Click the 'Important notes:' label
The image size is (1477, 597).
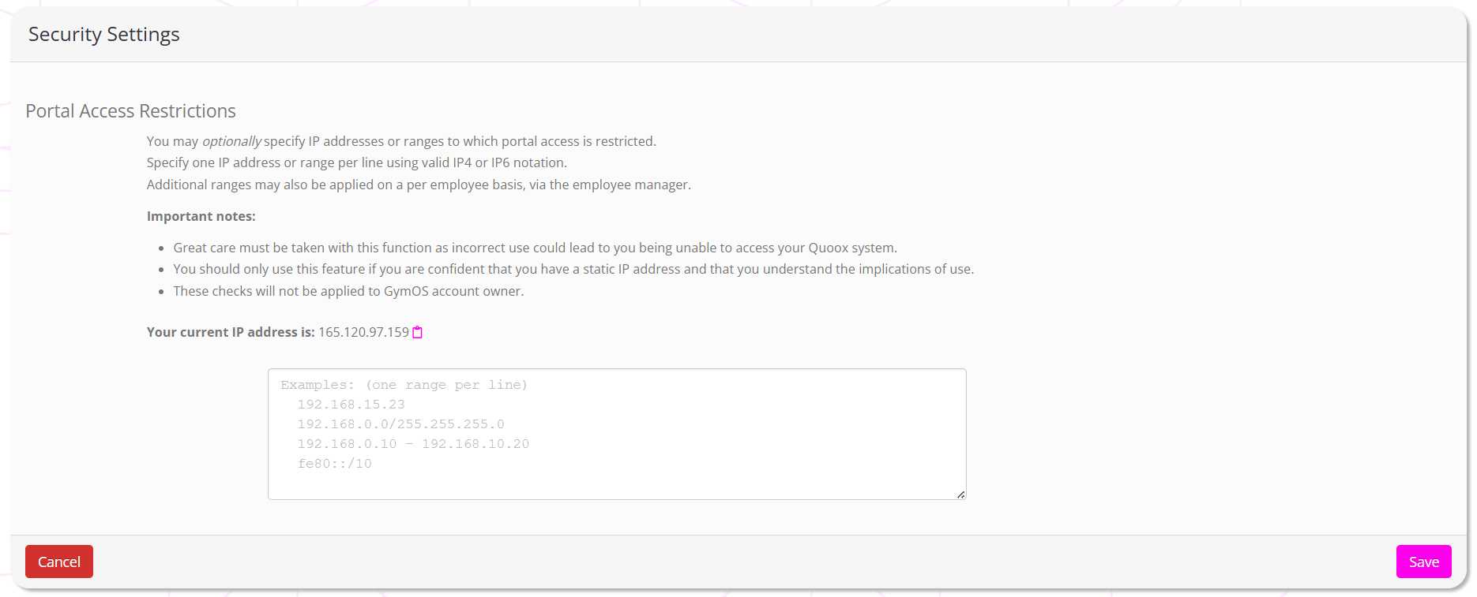click(201, 216)
